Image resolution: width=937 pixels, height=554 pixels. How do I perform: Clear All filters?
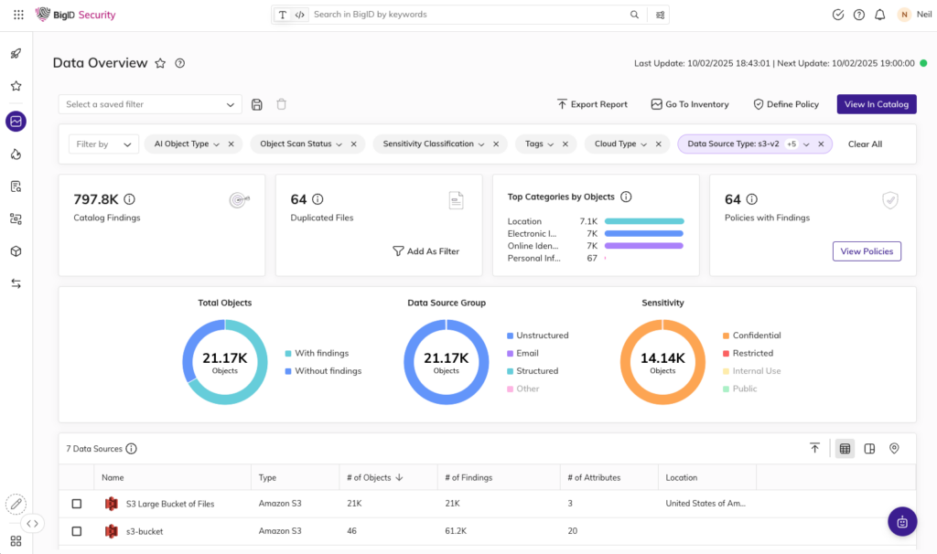[x=865, y=144]
